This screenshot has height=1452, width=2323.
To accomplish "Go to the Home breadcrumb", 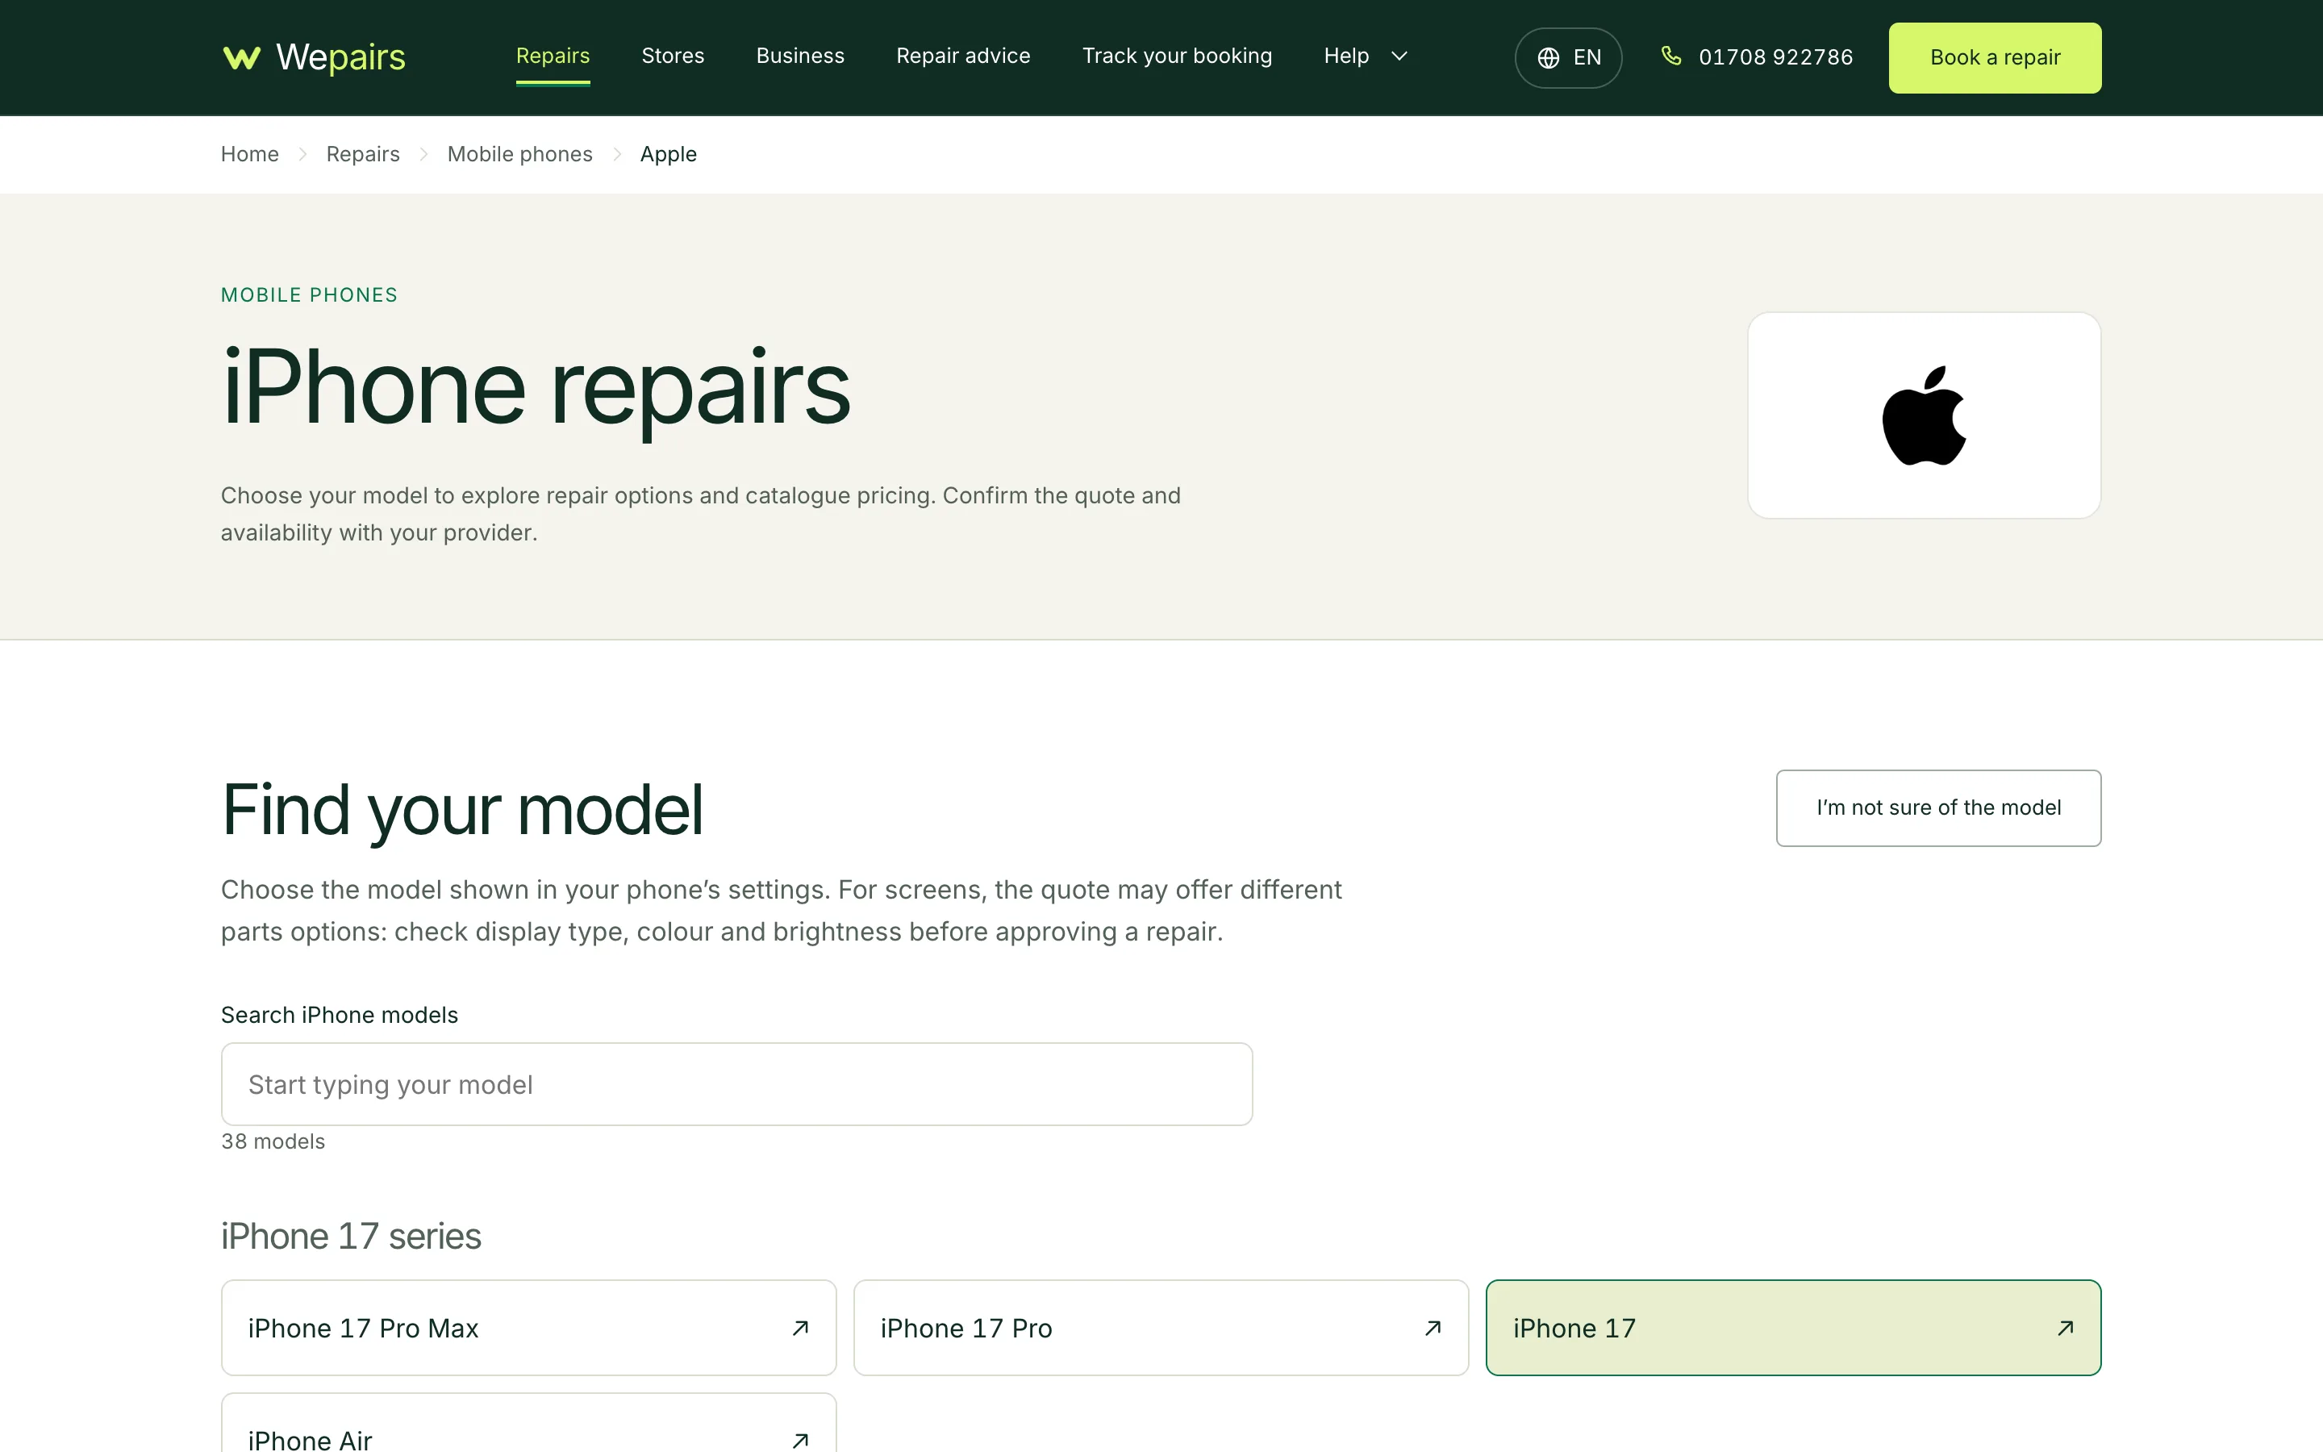I will [x=249, y=153].
